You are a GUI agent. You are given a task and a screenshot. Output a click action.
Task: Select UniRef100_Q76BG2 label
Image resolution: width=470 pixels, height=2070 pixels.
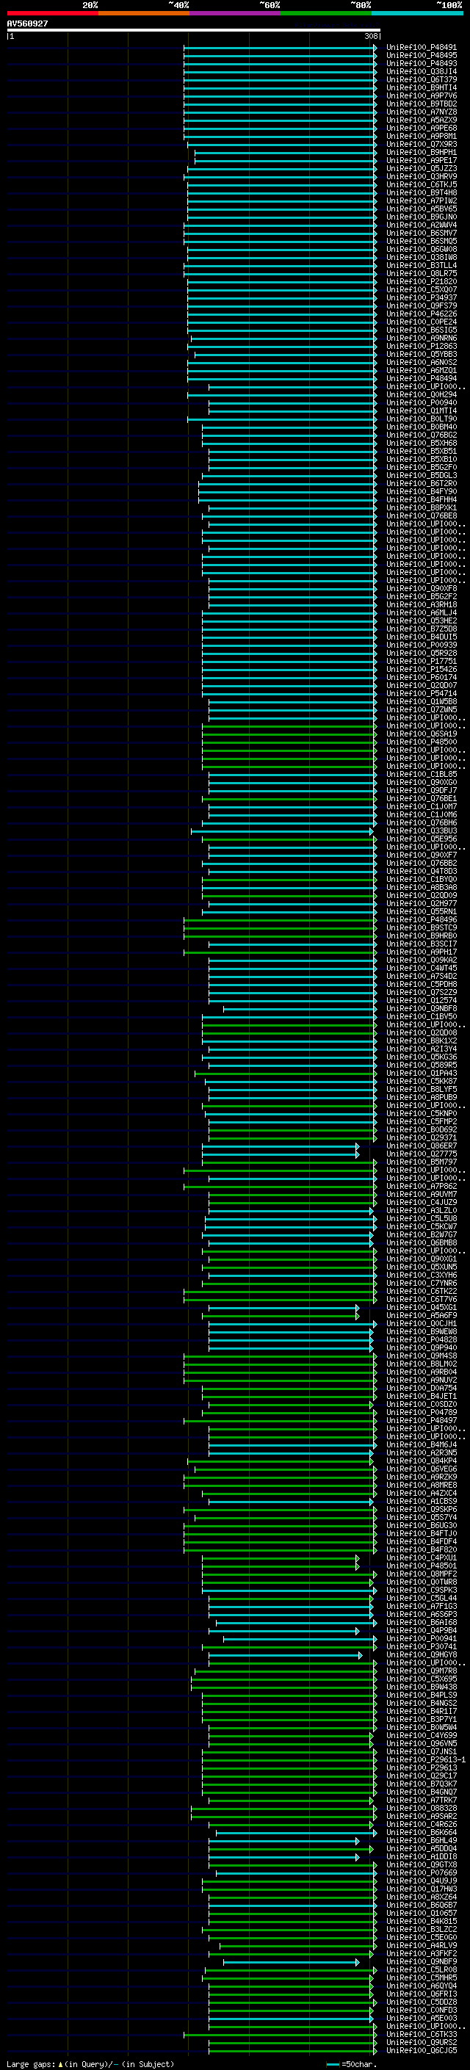[x=421, y=435]
